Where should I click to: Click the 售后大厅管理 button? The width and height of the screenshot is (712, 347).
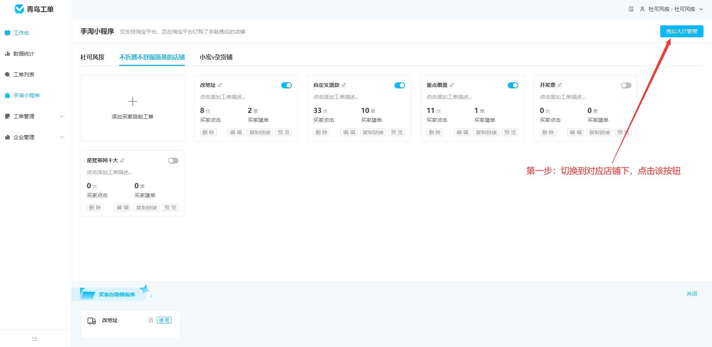tap(681, 31)
